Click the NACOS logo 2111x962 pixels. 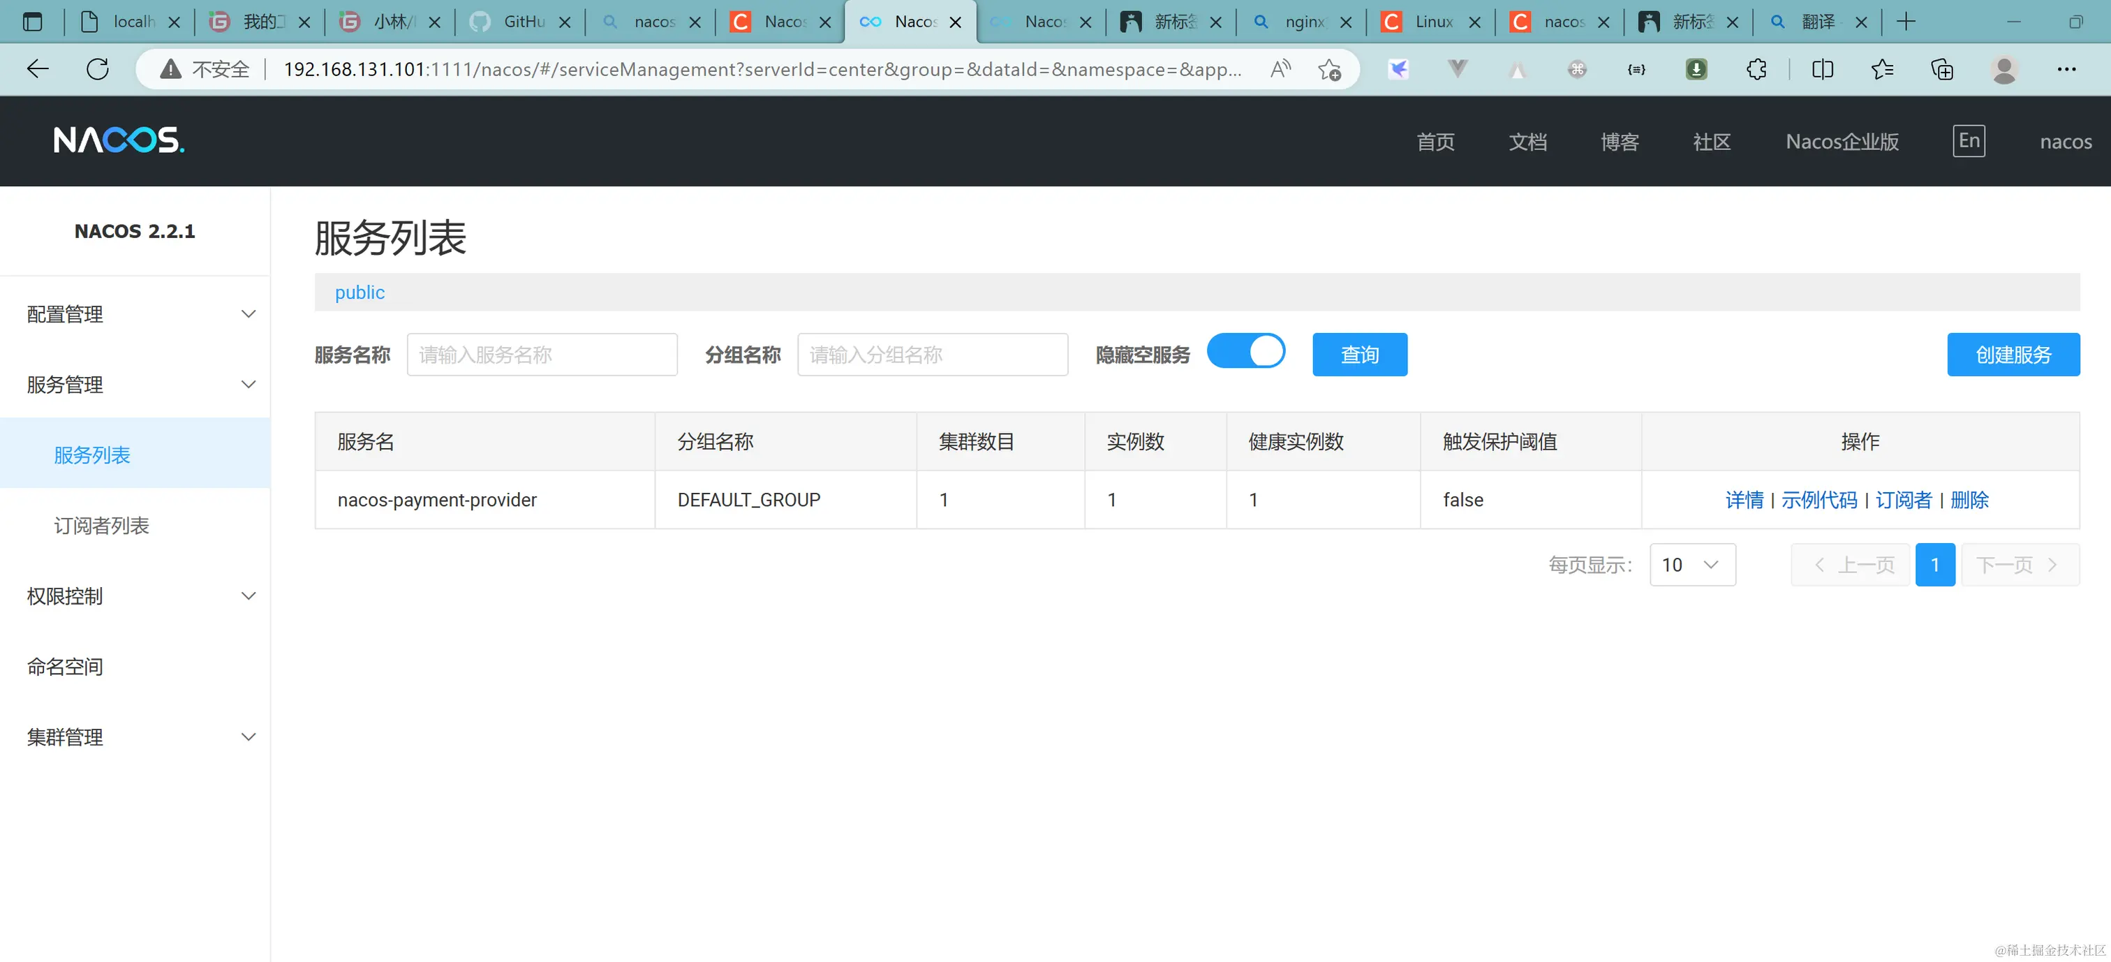119,140
